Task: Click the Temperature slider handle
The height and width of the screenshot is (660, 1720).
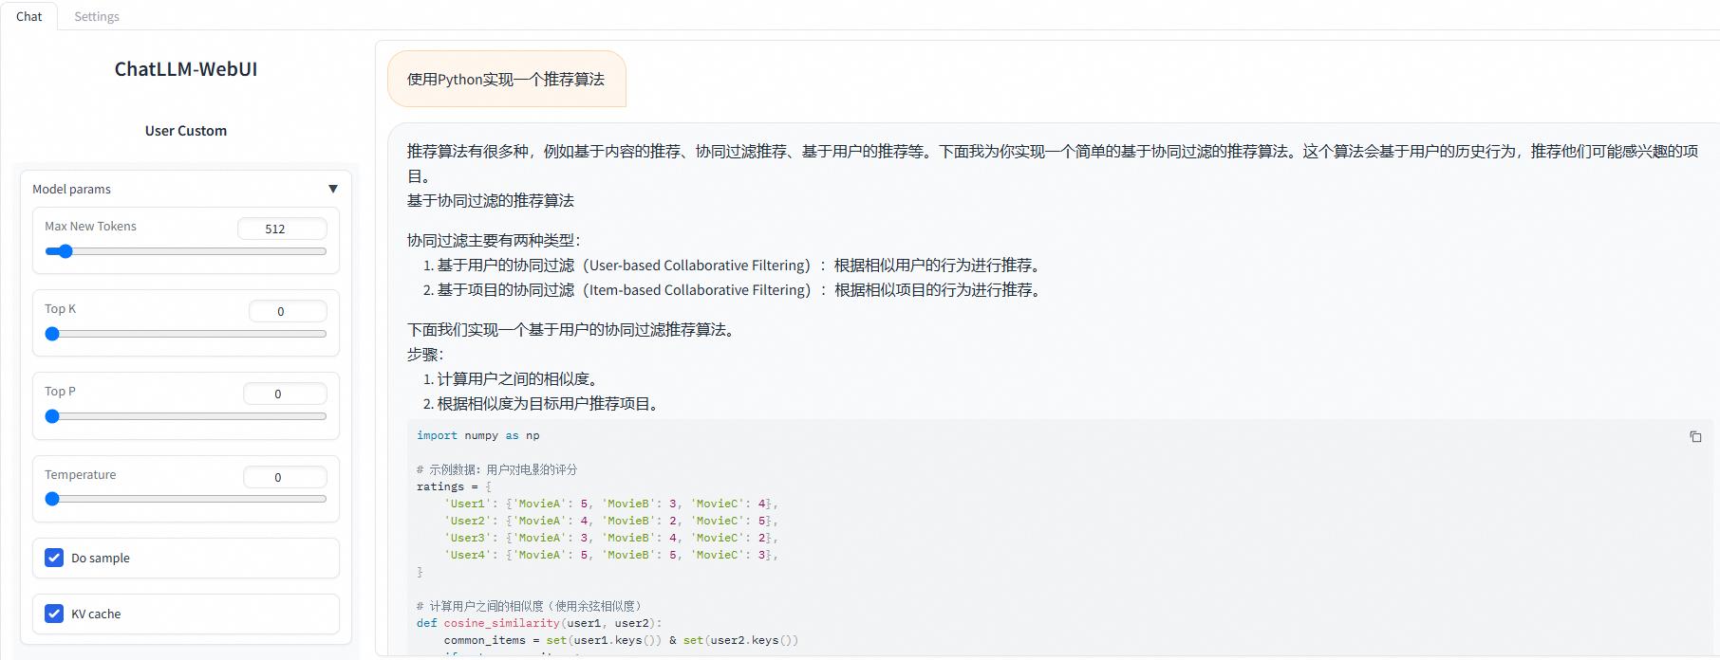Action: coord(52,499)
